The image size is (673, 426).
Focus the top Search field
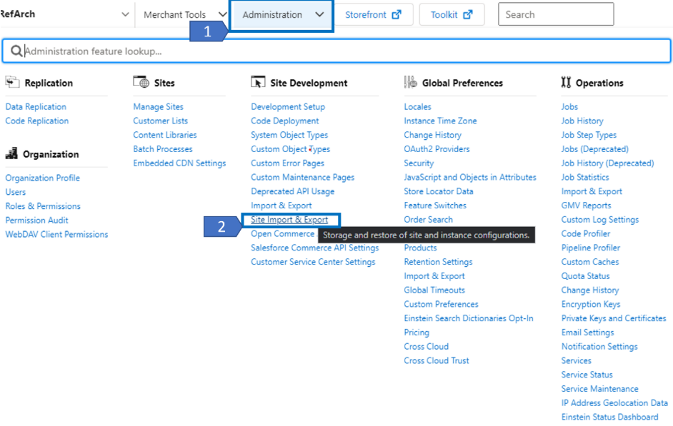click(x=556, y=14)
